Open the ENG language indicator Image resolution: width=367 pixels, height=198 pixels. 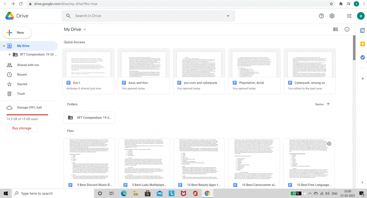coord(334,193)
